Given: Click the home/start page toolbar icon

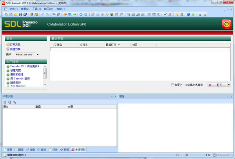Looking at the screenshot, I should [x=6, y=14].
